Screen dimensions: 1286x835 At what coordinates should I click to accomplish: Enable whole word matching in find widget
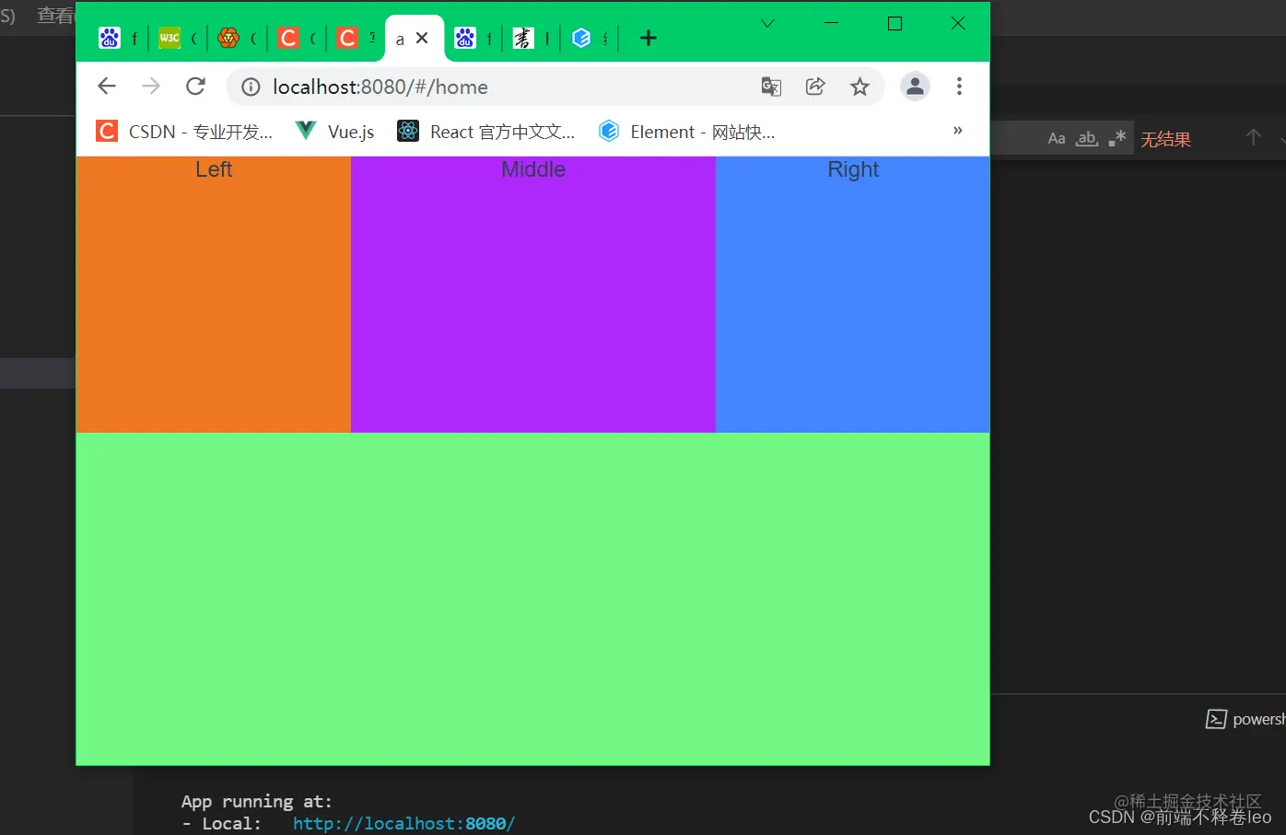click(1087, 137)
